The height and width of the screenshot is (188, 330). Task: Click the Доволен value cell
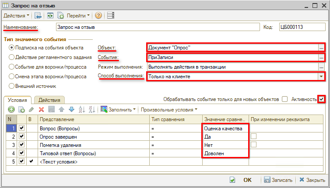(225, 153)
